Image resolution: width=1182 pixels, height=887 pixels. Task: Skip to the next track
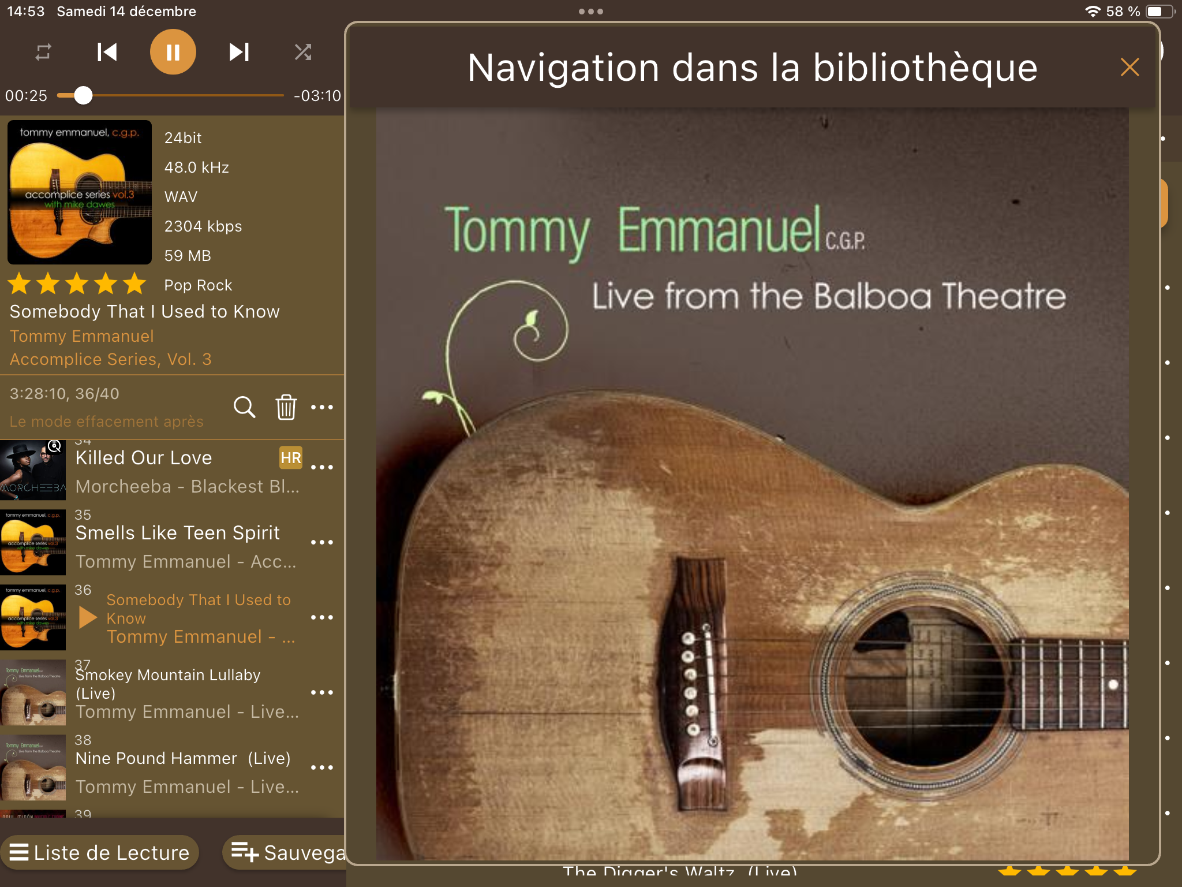(x=239, y=52)
